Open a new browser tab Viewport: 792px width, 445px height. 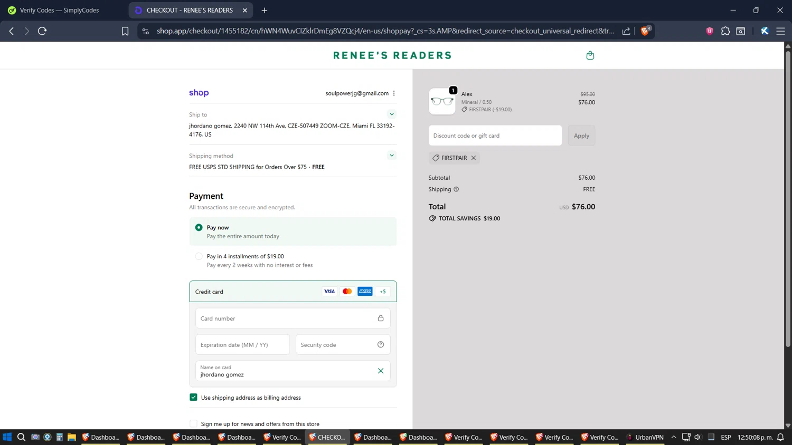(265, 10)
